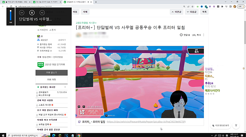Go to previous post with 이전글
This screenshot has width=246, height=137.
click(x=177, y=12)
